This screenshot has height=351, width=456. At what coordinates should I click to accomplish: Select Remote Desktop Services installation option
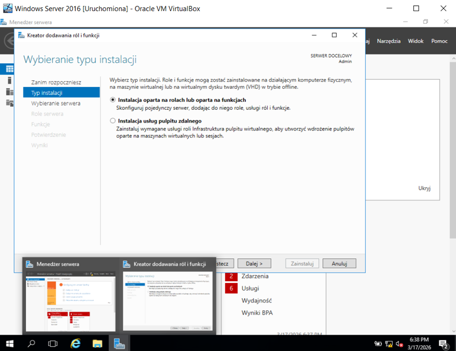coord(113,121)
